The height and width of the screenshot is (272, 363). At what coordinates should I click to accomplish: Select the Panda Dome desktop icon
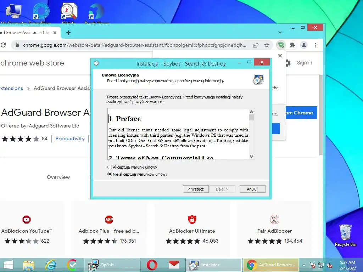coord(96,13)
